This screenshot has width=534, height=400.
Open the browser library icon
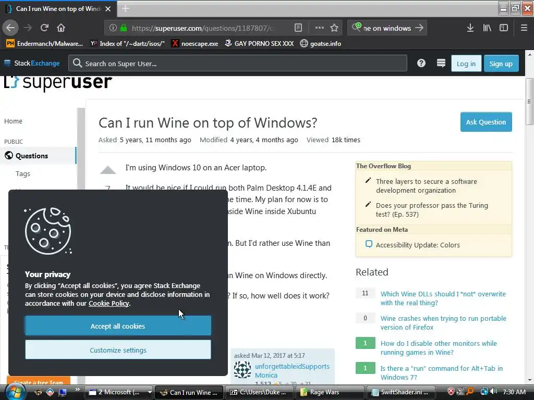point(487,28)
